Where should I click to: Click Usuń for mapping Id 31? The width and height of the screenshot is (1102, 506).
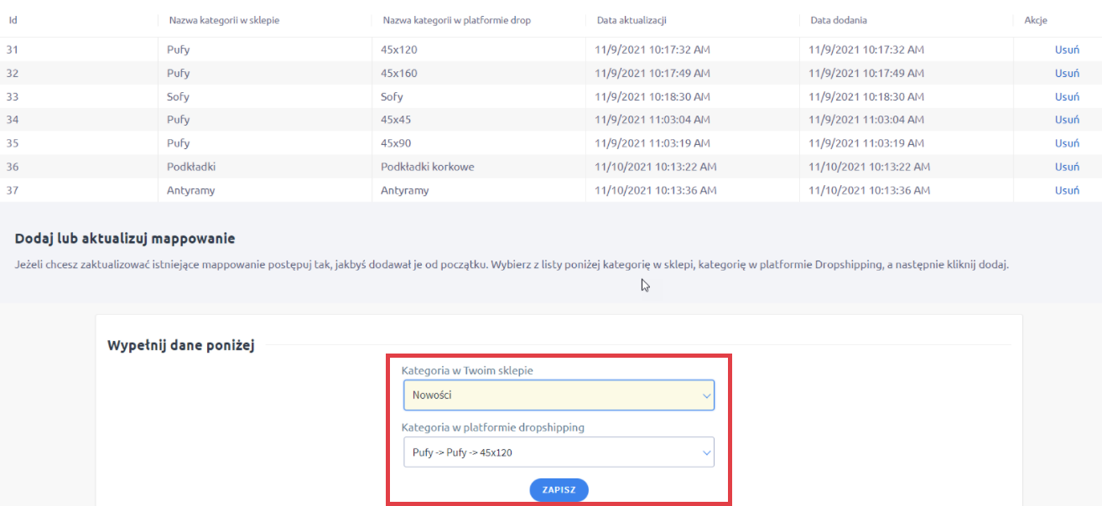tap(1067, 49)
